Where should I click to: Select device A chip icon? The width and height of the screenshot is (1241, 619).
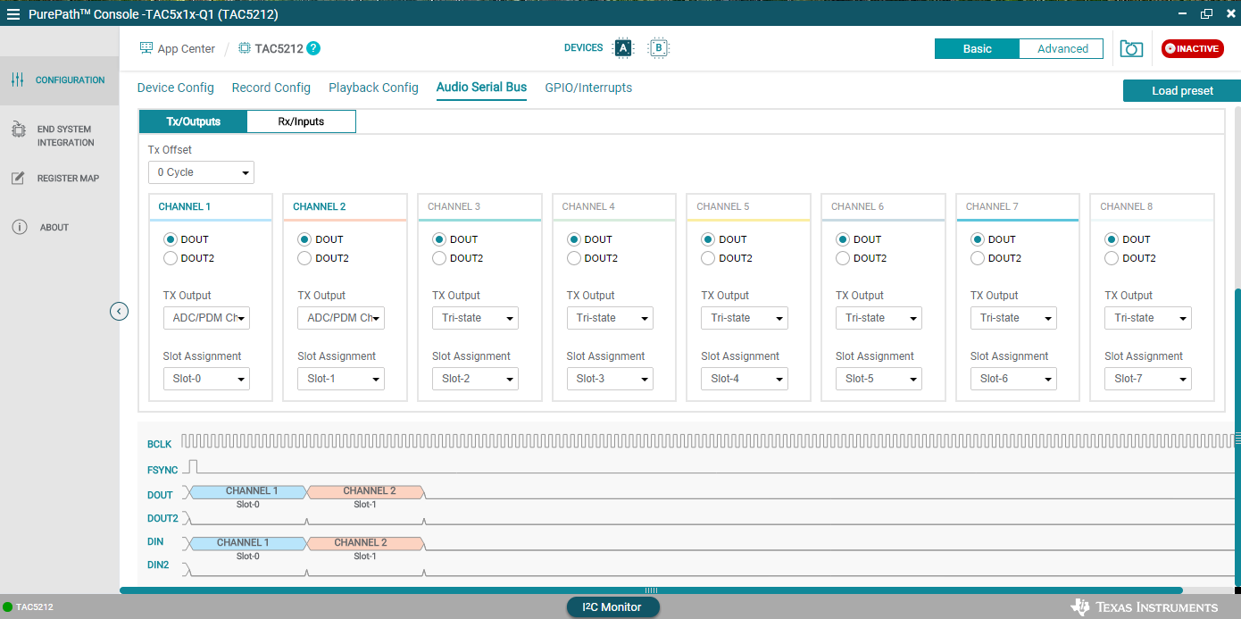(623, 48)
